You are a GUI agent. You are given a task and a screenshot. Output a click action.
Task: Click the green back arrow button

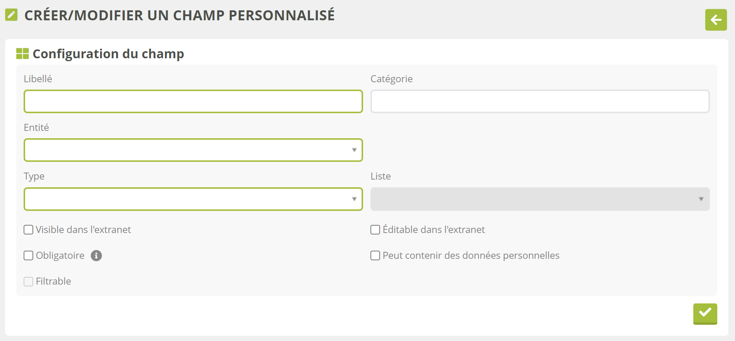716,20
